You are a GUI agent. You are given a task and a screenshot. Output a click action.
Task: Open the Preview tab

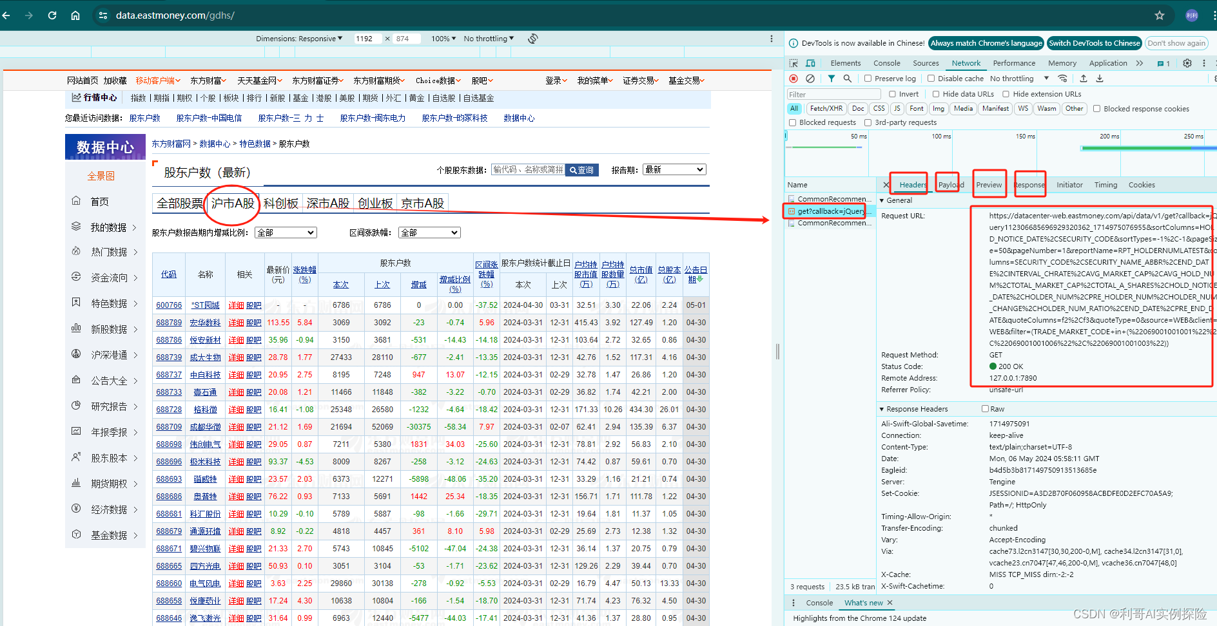[989, 185]
